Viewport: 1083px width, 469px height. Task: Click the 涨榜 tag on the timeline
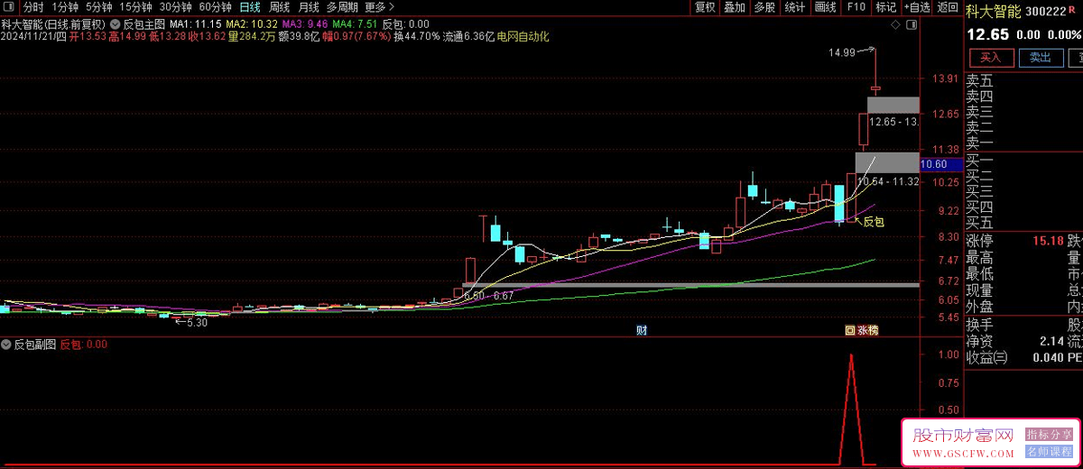[x=867, y=330]
